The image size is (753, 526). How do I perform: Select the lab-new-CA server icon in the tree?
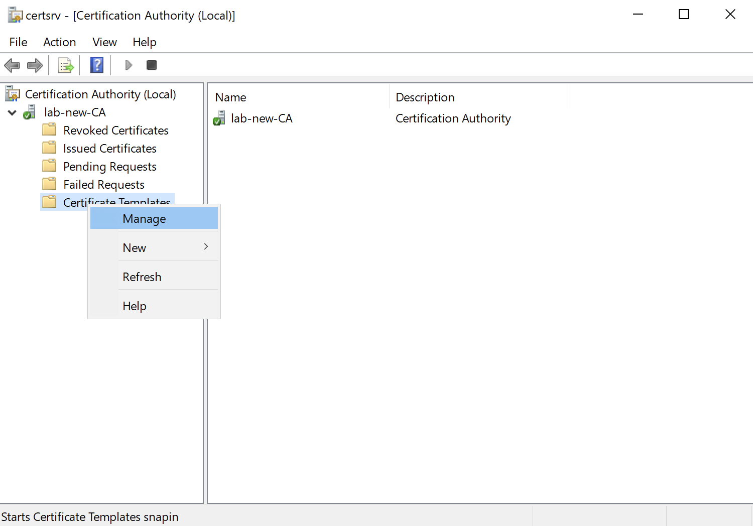point(30,112)
